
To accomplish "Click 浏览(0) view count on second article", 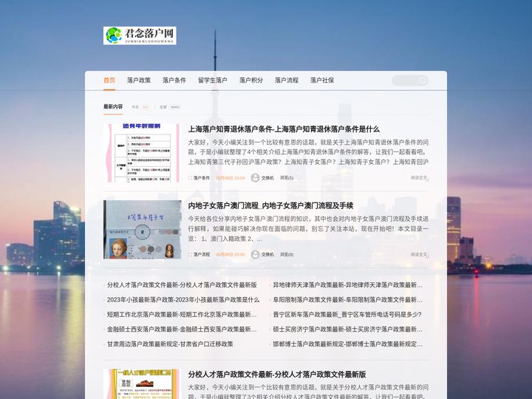I will [x=287, y=254].
